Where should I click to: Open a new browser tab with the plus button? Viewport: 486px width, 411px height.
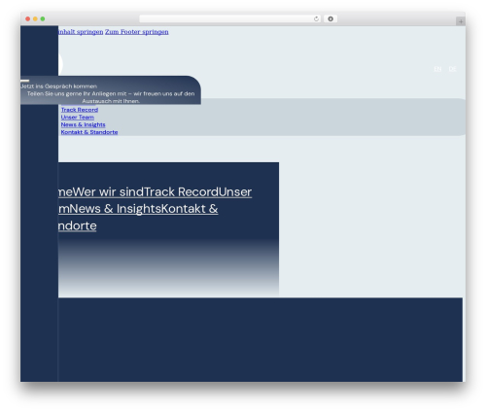coord(461,21)
